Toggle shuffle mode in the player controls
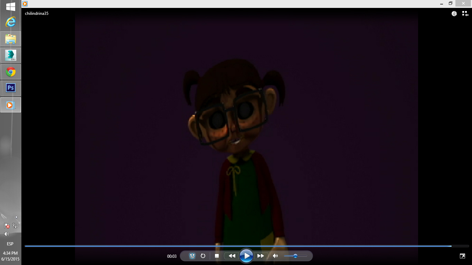This screenshot has width=472, height=265. (x=193, y=256)
